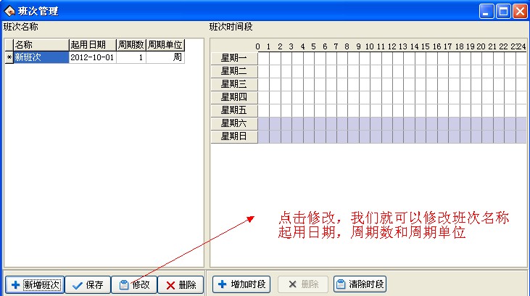Click the 修改 edit button
This screenshot has height=296, width=530.
click(134, 284)
